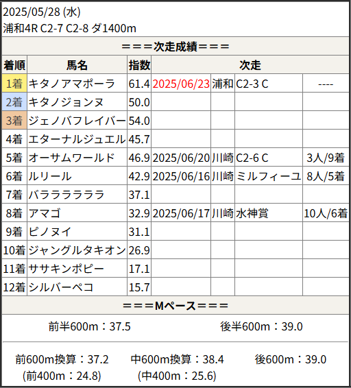Click the orange 3着 rank cell
The image size is (351, 388).
[14, 121]
